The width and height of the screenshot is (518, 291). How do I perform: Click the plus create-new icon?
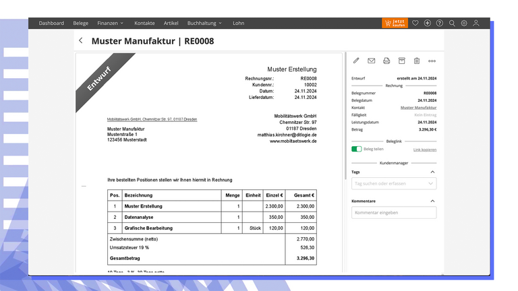click(428, 23)
